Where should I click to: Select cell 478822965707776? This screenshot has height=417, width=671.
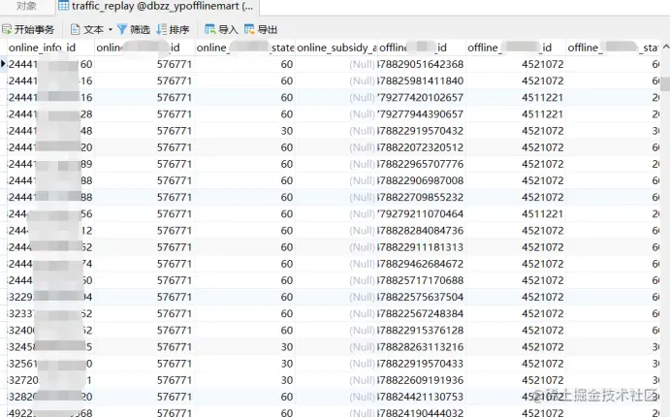(421, 164)
